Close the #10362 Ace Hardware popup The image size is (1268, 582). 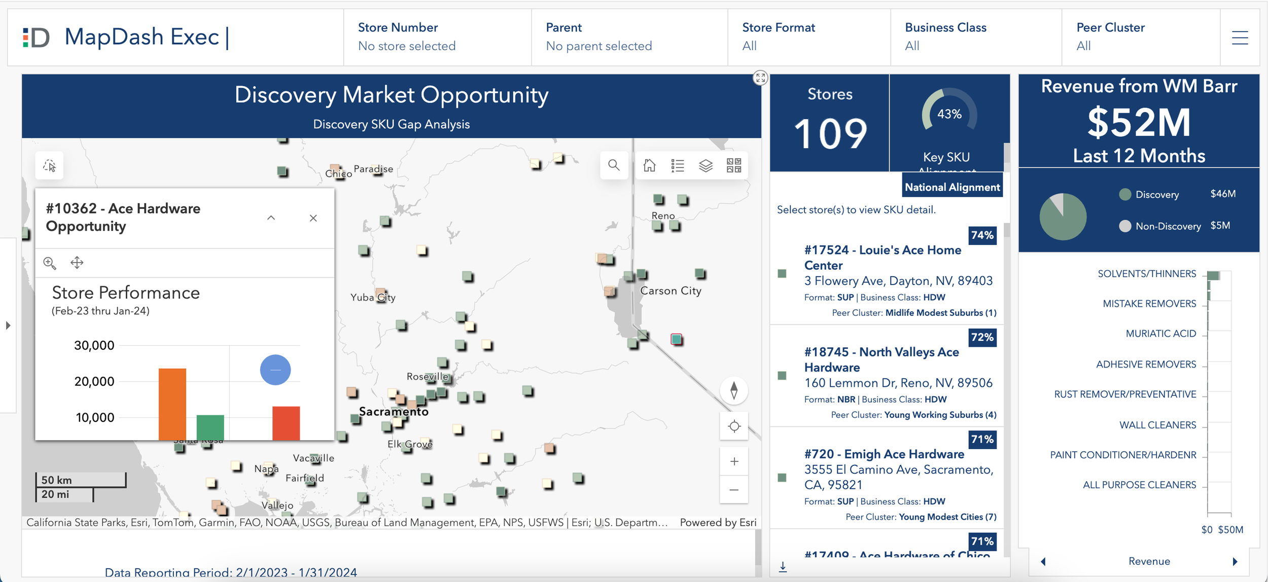click(313, 218)
